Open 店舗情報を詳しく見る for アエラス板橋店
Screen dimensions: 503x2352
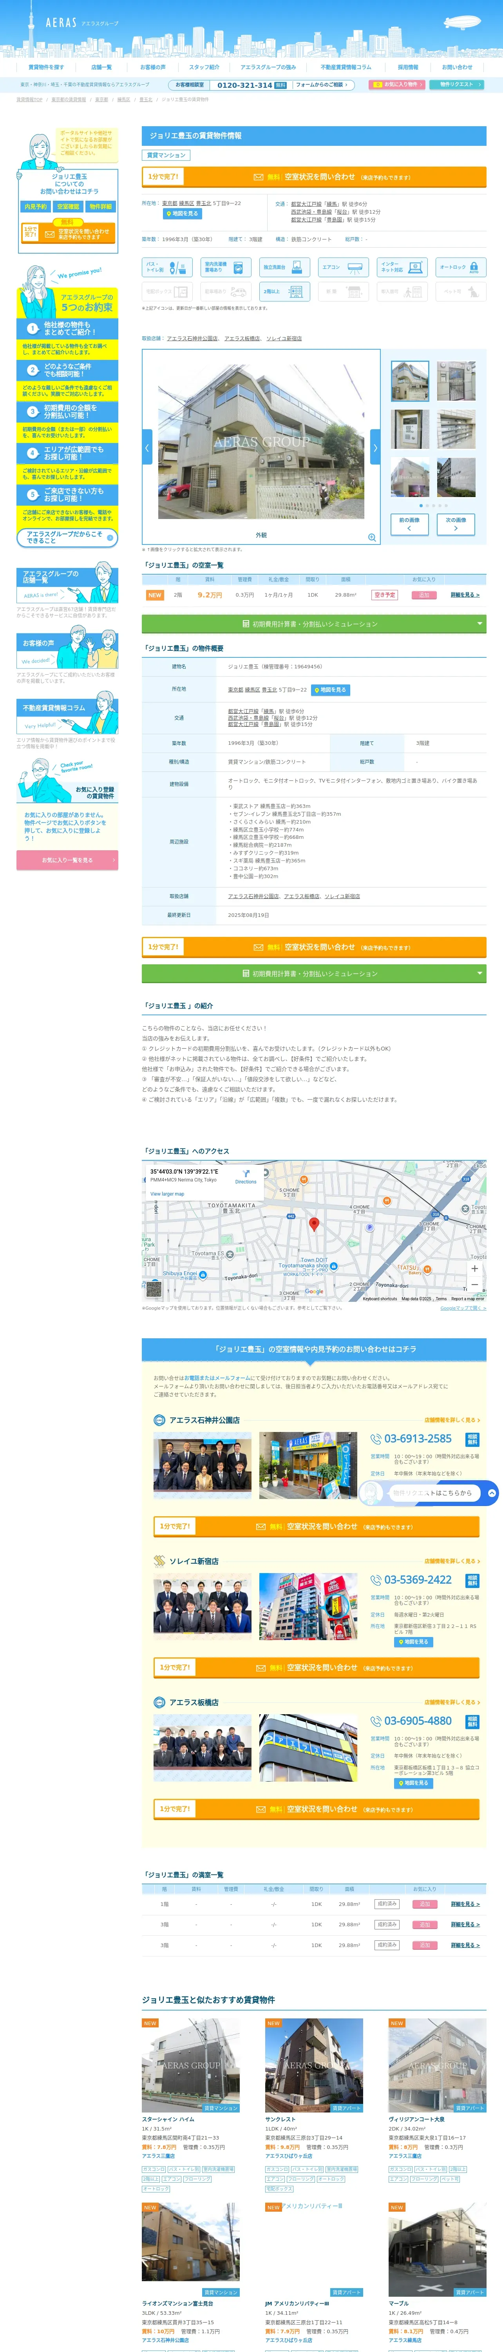pyautogui.click(x=452, y=1702)
